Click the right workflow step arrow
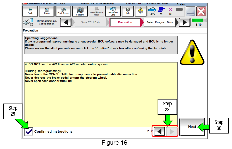The height and width of the screenshot is (149, 232). point(185,22)
